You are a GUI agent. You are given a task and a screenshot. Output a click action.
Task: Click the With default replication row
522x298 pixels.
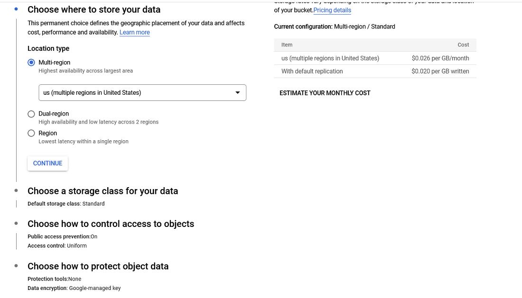pos(375,72)
